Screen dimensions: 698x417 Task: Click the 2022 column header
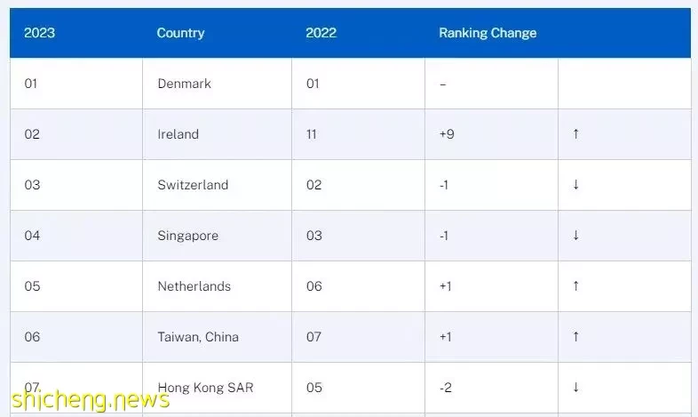(x=321, y=33)
